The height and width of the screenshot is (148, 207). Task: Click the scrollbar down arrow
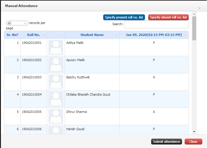(194, 132)
